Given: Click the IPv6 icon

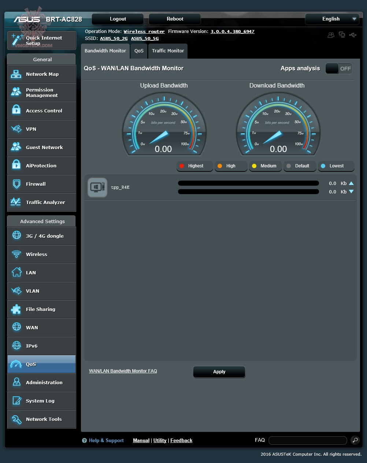Looking at the screenshot, I should pos(16,345).
